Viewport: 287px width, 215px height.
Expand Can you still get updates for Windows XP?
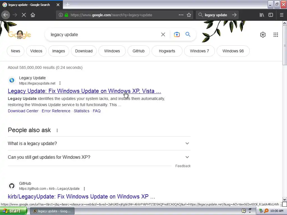[x=99, y=157]
